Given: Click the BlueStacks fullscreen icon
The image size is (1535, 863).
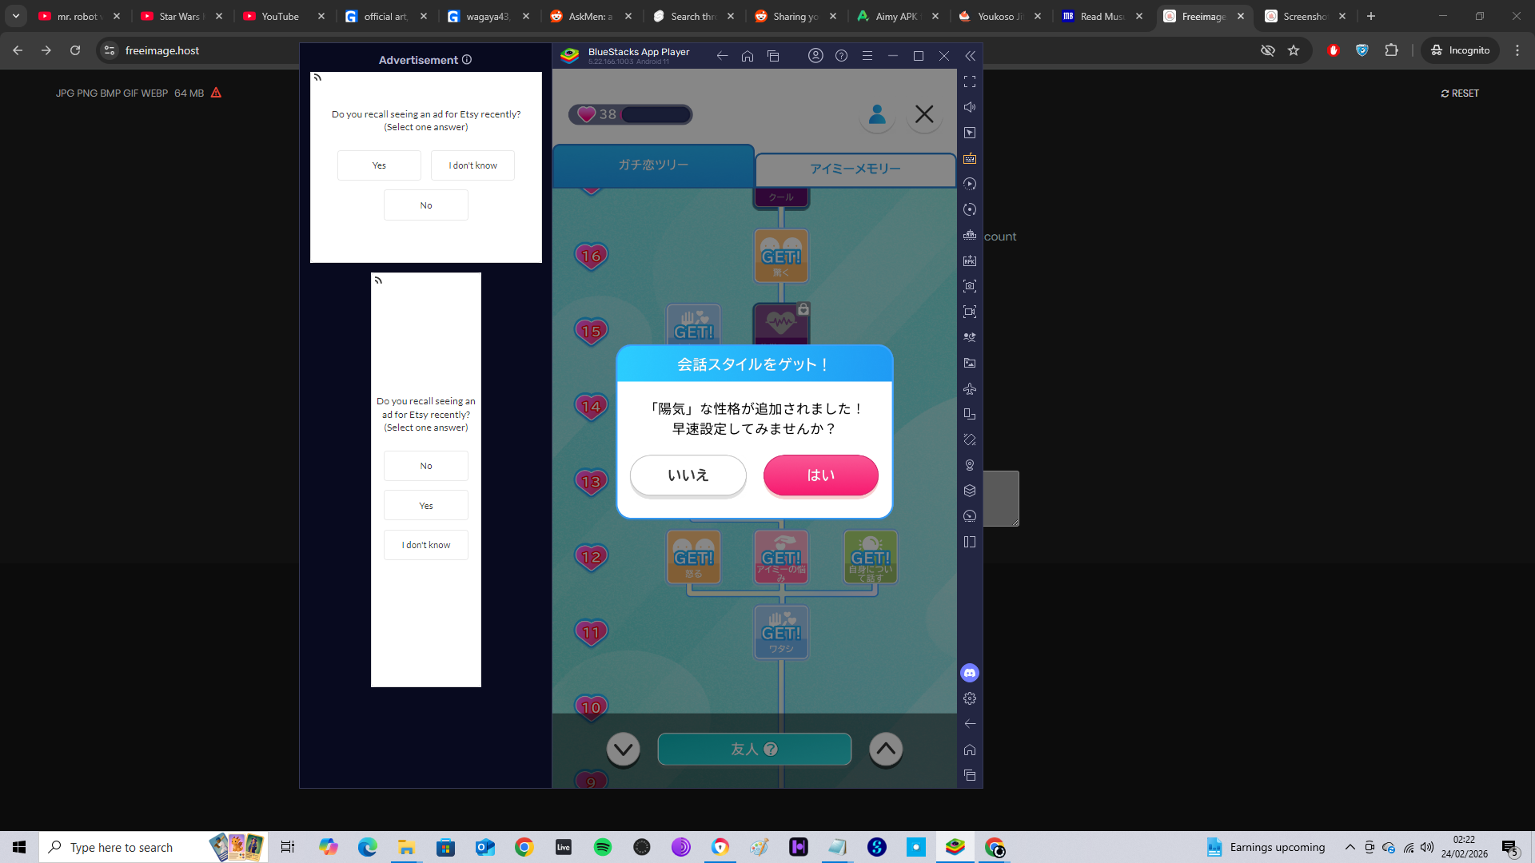Looking at the screenshot, I should click(x=970, y=82).
